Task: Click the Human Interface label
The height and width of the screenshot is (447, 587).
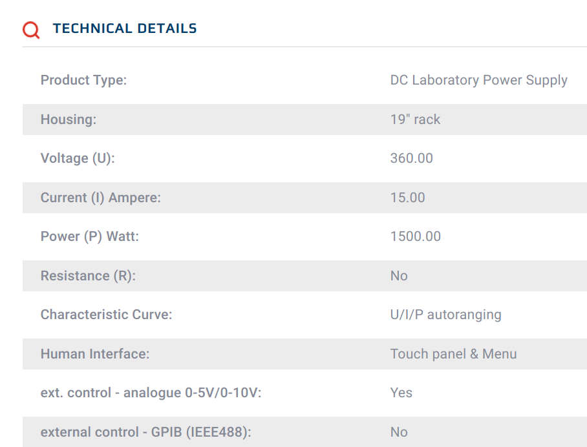Action: pyautogui.click(x=95, y=354)
